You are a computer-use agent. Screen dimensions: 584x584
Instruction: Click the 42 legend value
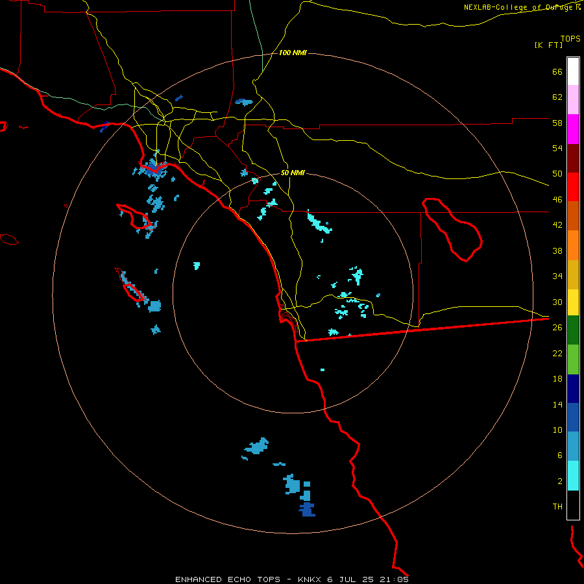(557, 225)
